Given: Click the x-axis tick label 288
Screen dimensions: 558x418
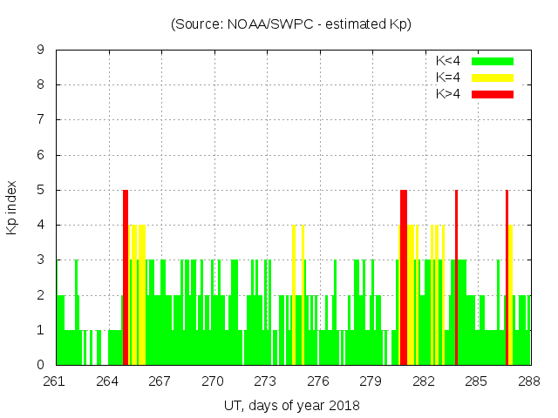Looking at the screenshot, I should (529, 381).
